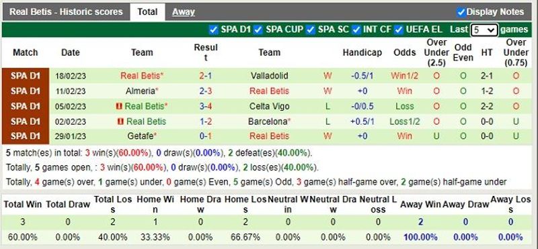The image size is (538, 249).
Task: Toggle the SPA D1 league filter checkbox
Action: [x=213, y=30]
